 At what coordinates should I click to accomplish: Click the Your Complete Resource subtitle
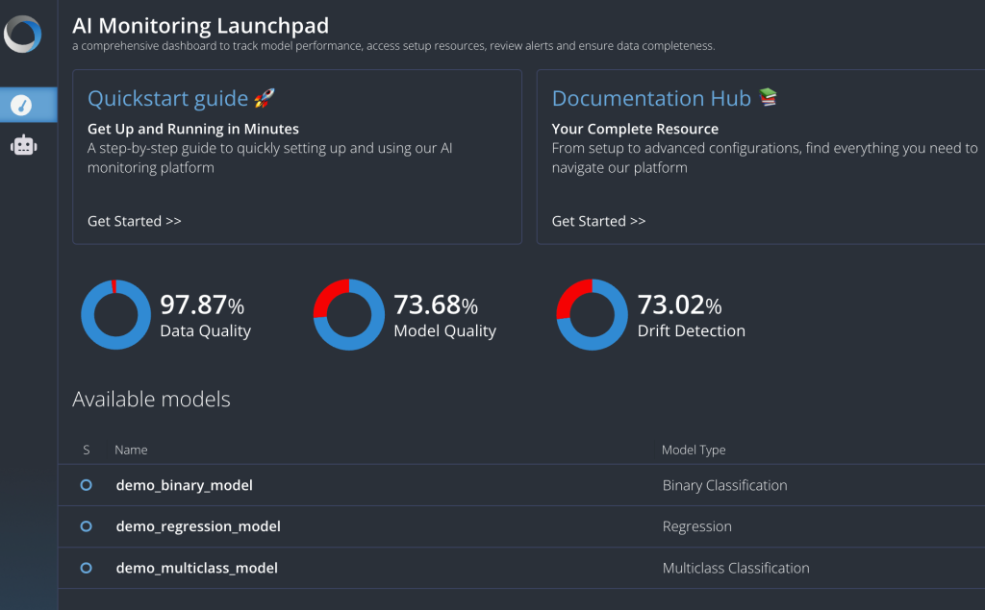pos(635,129)
